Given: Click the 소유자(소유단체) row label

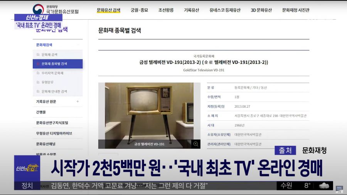Looking at the screenshot, I should [x=219, y=135].
